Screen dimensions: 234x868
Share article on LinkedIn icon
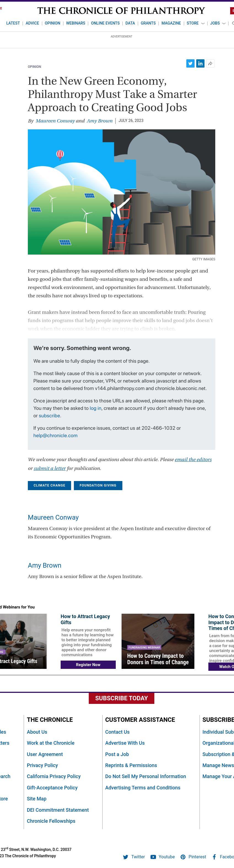pos(200,63)
